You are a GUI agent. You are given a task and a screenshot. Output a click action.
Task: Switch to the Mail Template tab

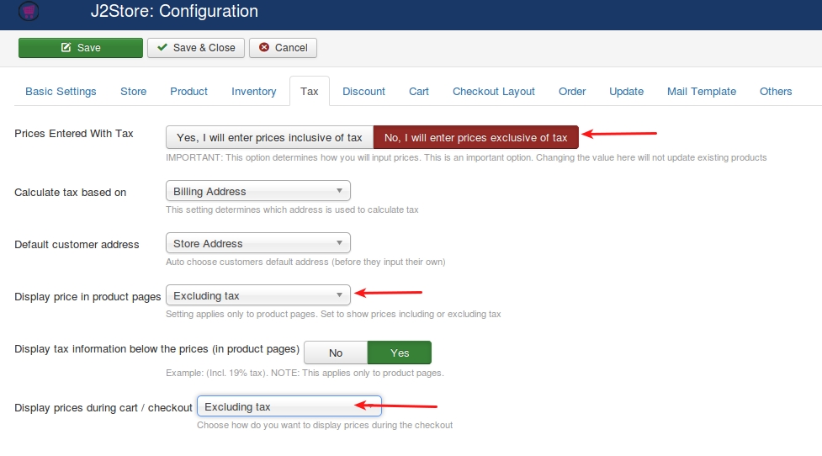coord(702,91)
